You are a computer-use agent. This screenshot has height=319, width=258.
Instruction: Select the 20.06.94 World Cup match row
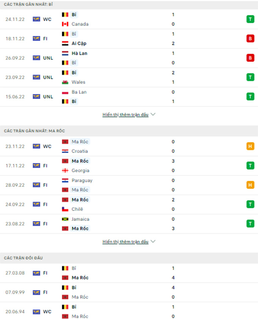(129, 311)
